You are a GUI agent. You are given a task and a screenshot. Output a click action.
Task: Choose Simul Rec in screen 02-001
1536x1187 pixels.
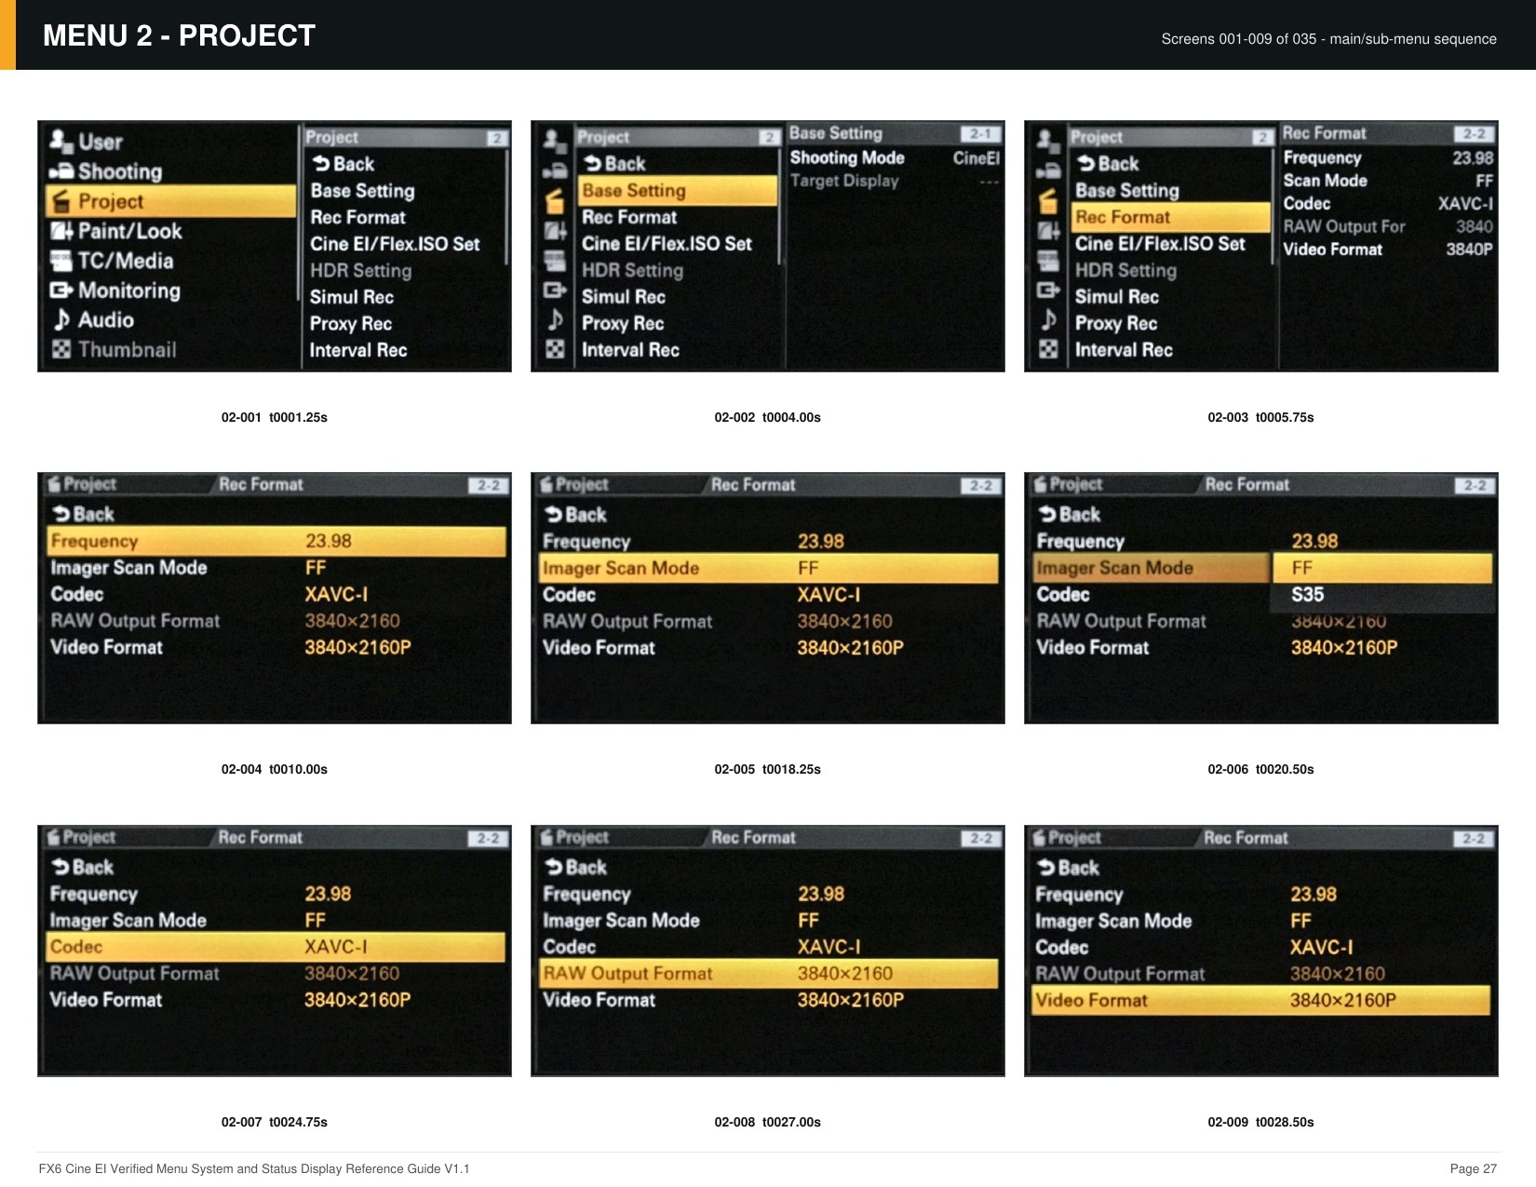click(x=352, y=297)
